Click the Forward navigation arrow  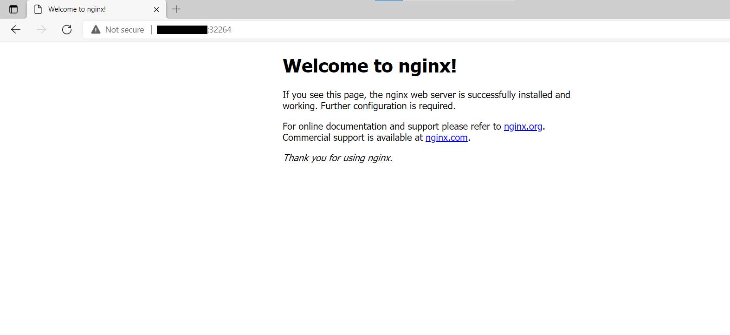(x=41, y=30)
